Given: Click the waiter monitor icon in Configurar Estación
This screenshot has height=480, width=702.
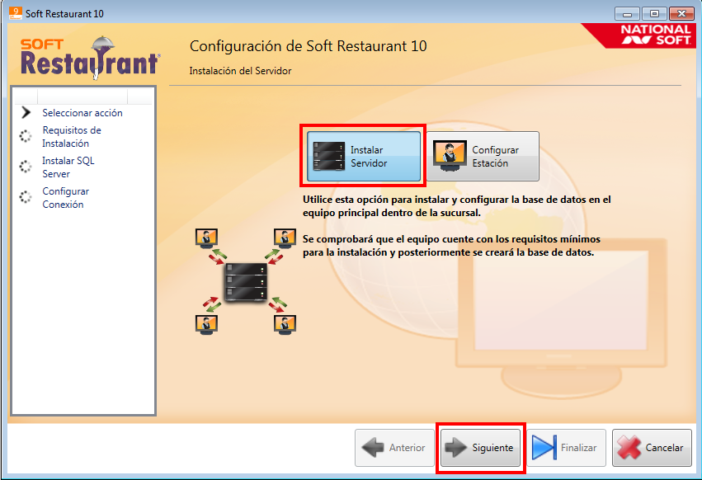Looking at the screenshot, I should point(450,156).
